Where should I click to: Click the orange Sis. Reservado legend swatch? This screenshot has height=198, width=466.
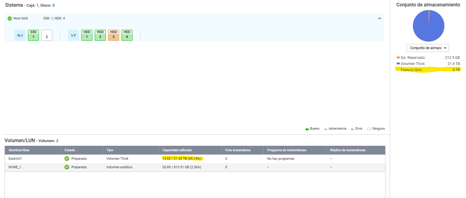pyautogui.click(x=398, y=57)
